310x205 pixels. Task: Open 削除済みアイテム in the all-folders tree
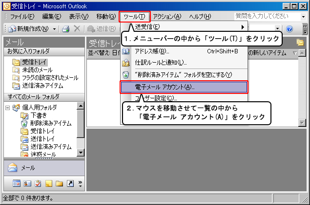[46, 123]
